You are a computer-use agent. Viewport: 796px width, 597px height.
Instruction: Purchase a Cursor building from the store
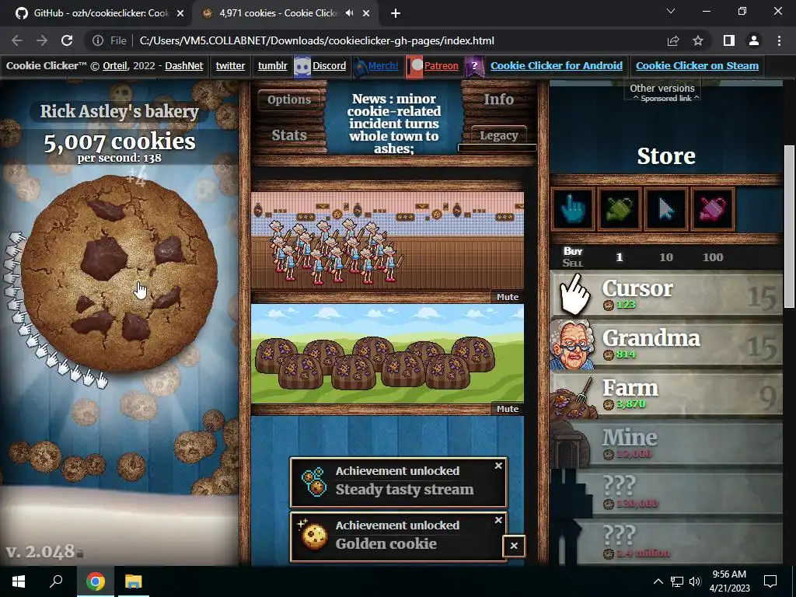coord(665,295)
